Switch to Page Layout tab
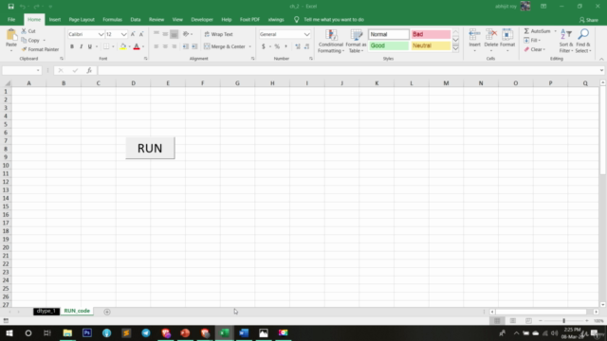Viewport: 607px width, 341px height. tap(82, 19)
